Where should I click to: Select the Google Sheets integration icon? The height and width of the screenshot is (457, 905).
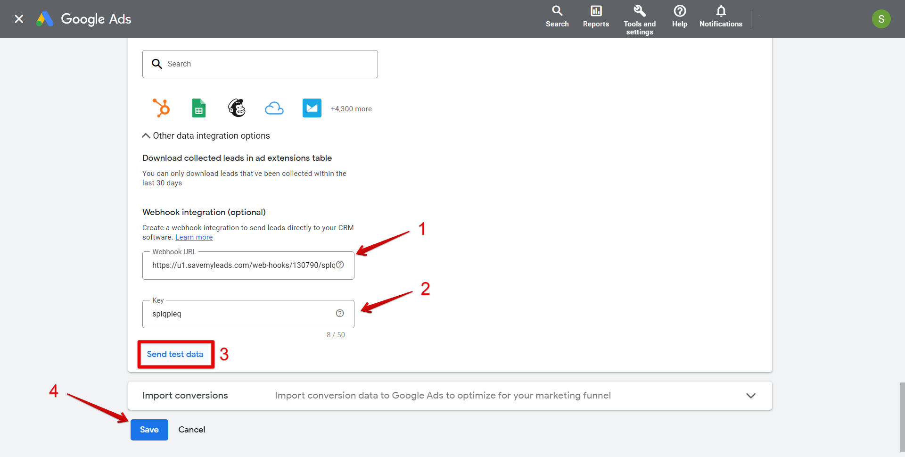(199, 108)
